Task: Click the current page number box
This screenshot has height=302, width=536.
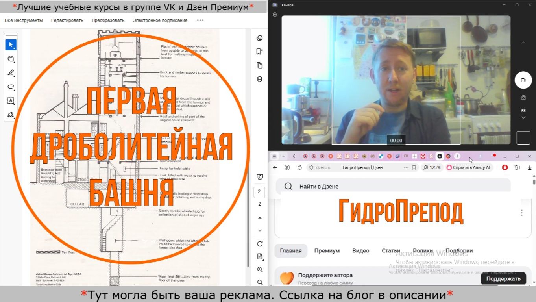Action: [x=259, y=193]
